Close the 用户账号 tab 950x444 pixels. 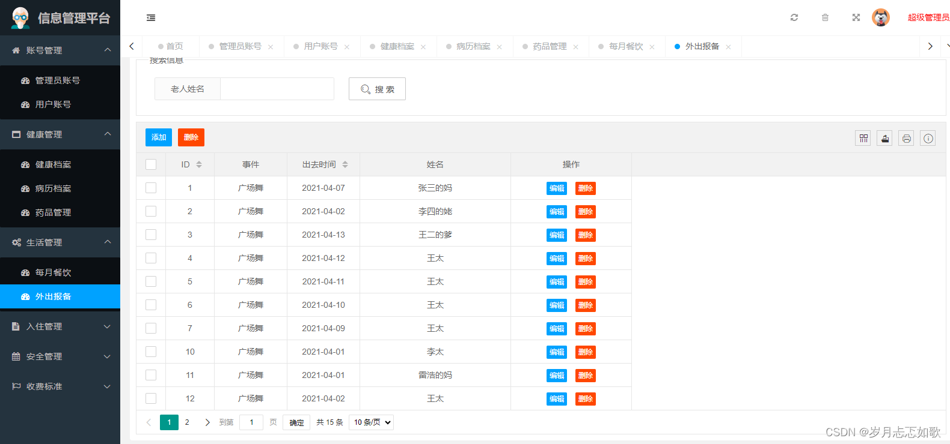click(347, 47)
